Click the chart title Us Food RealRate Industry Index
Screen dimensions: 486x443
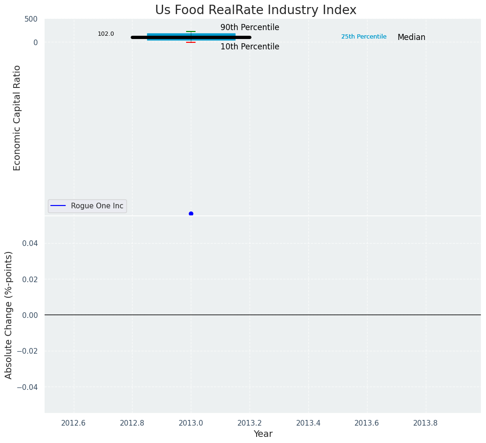pyautogui.click(x=256, y=10)
